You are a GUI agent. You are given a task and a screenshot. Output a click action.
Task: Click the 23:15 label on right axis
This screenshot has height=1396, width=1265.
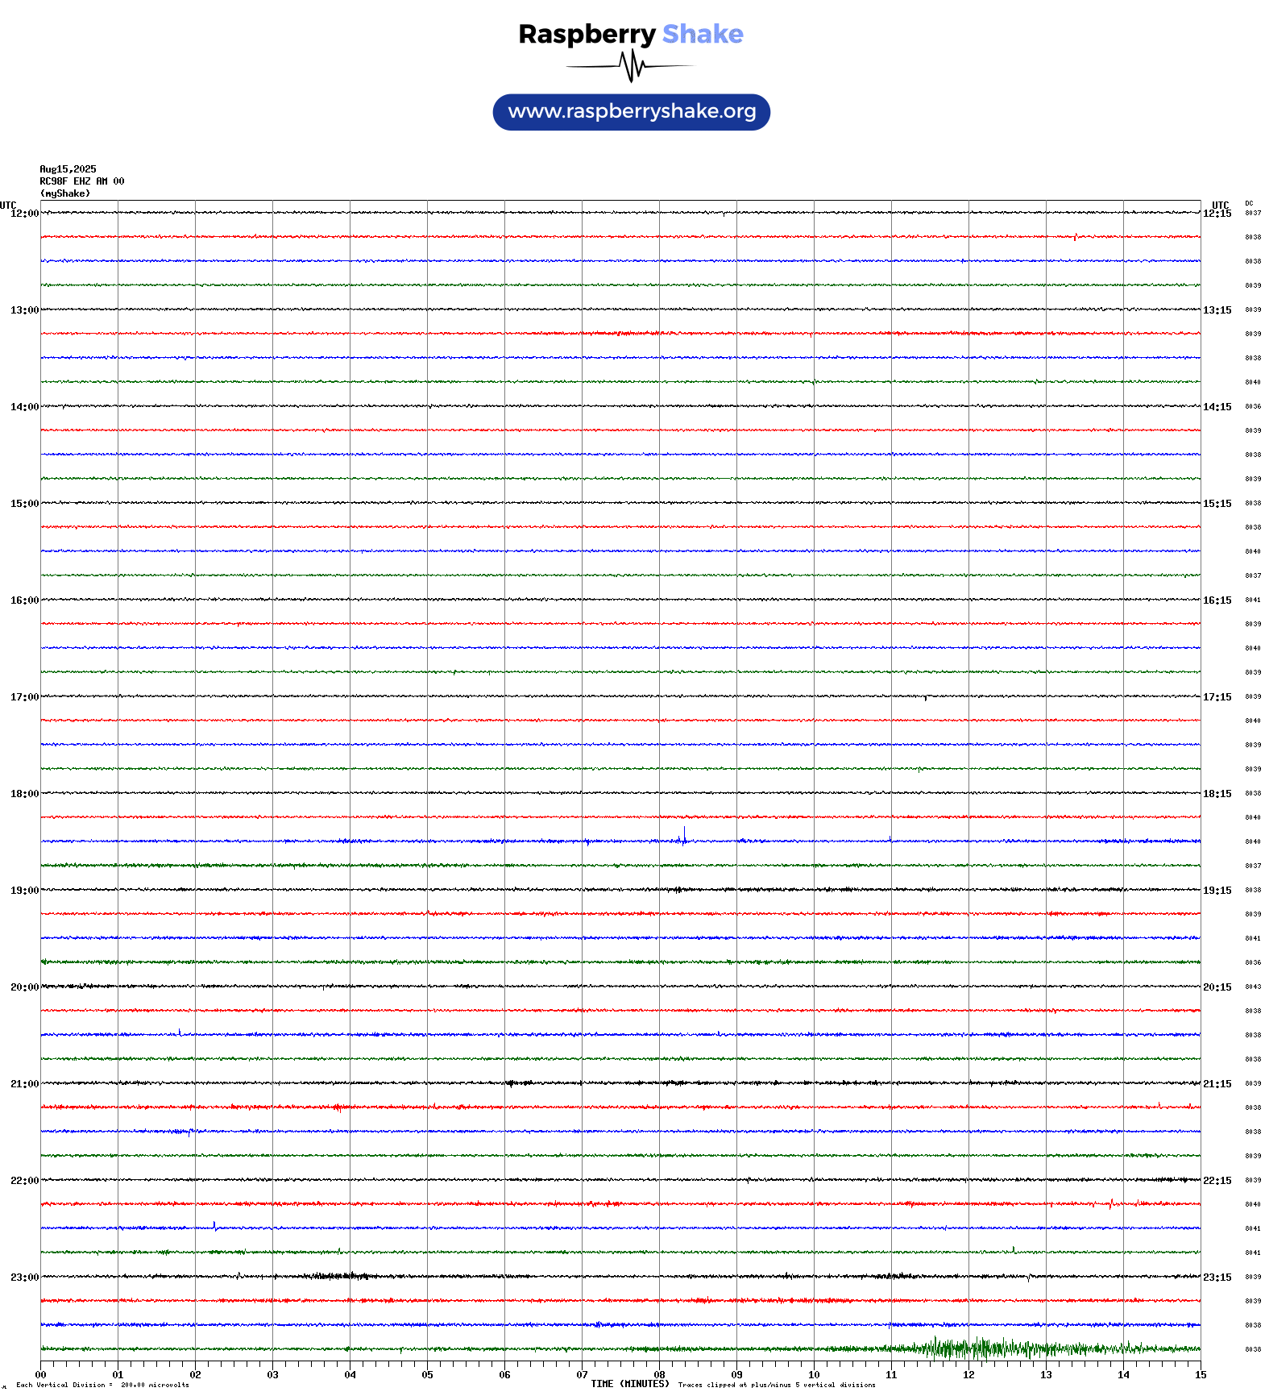[x=1217, y=1278]
